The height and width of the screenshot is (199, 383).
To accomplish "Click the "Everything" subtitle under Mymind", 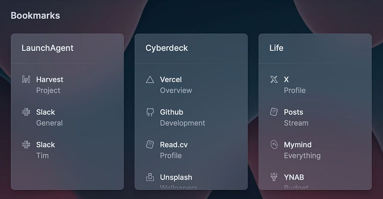I will tap(302, 155).
